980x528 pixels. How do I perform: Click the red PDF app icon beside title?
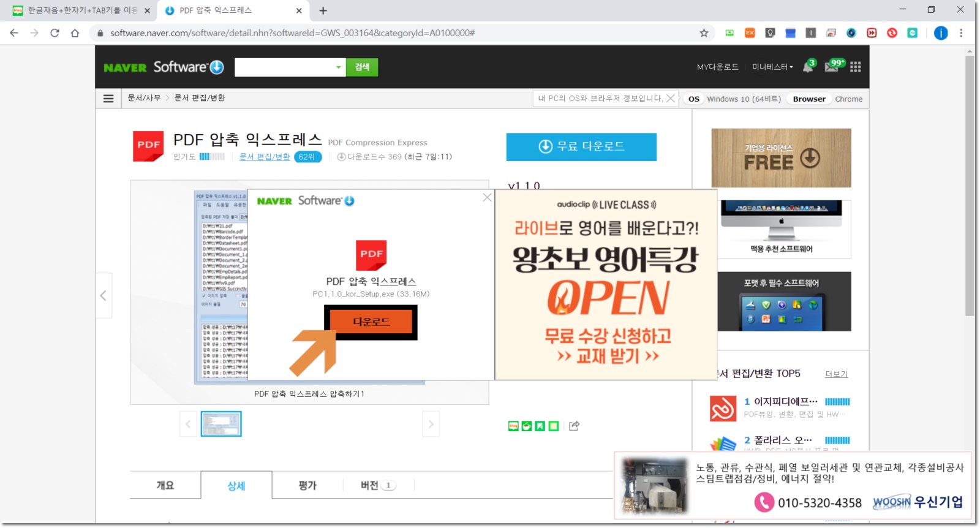(148, 146)
